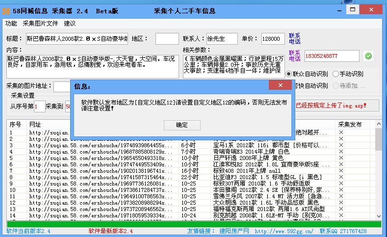This screenshot has width=387, height=237.
Task: Click the 采集发布 column header
Action: [x=350, y=124]
